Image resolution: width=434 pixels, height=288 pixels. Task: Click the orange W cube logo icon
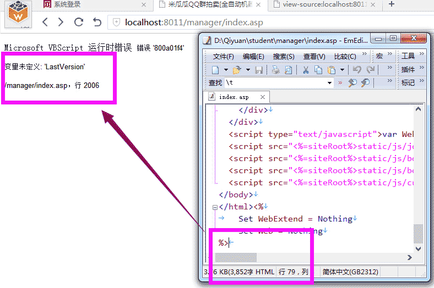(x=18, y=13)
